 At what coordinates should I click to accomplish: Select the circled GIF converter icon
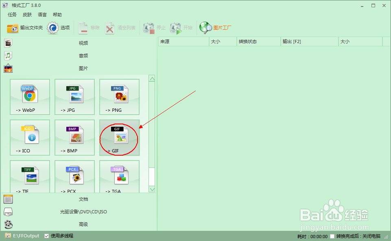coord(119,138)
